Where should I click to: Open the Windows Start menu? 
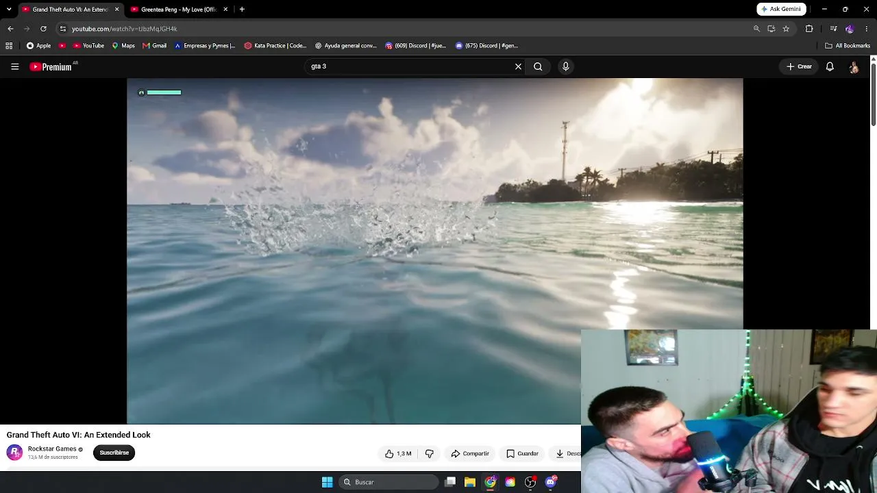pos(327,482)
